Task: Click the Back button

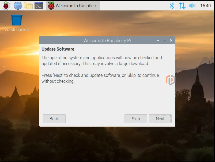Action: 54,119
